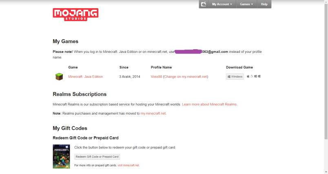Click the scrollbar down arrow
Viewport: 328px width, 174px height.
click(x=326, y=172)
